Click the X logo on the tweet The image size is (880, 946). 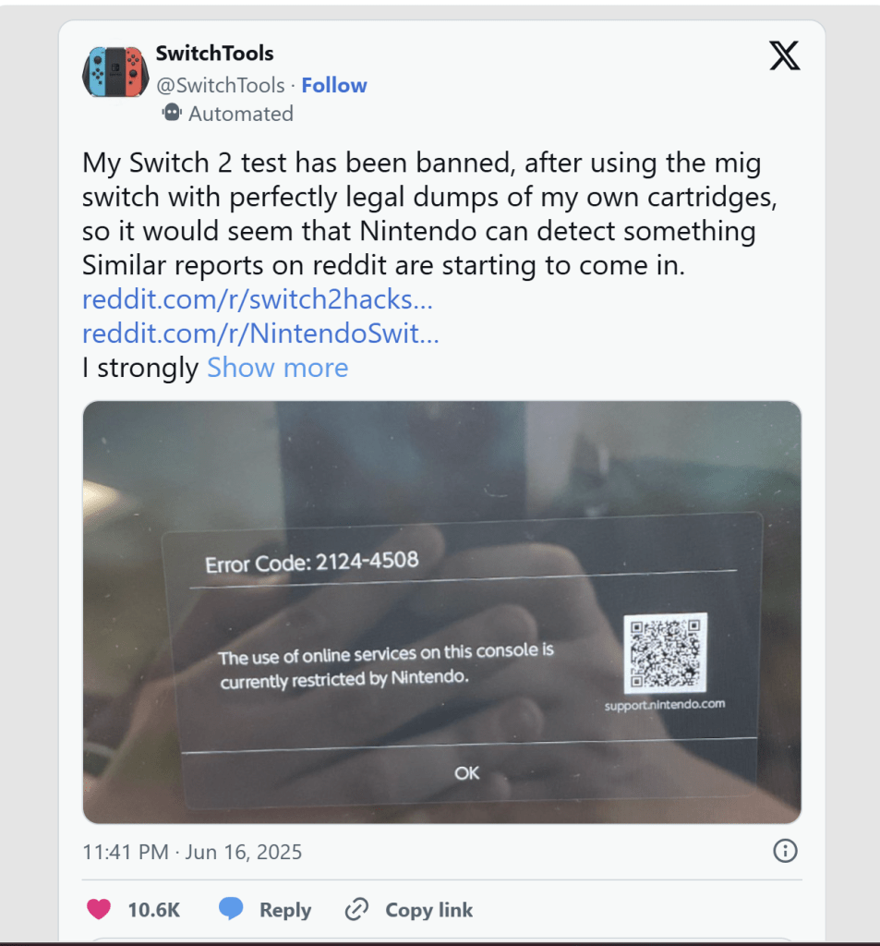pyautogui.click(x=784, y=57)
